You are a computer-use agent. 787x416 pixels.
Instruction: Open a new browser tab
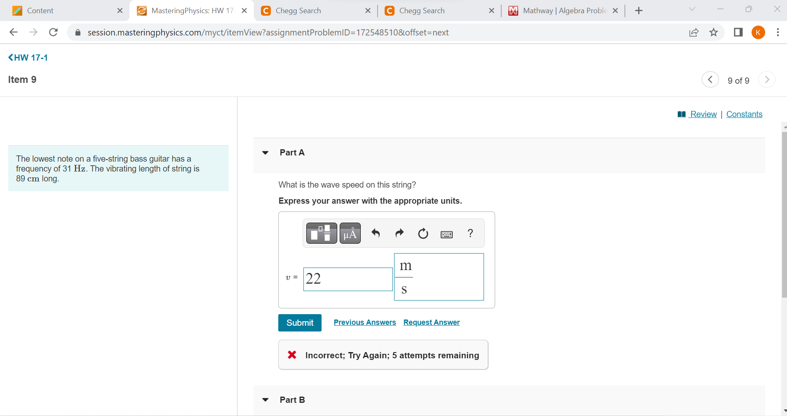point(639,11)
